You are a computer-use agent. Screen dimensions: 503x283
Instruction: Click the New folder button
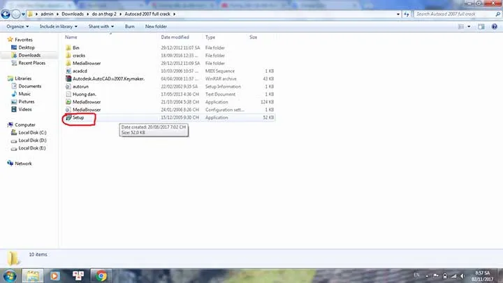point(156,27)
